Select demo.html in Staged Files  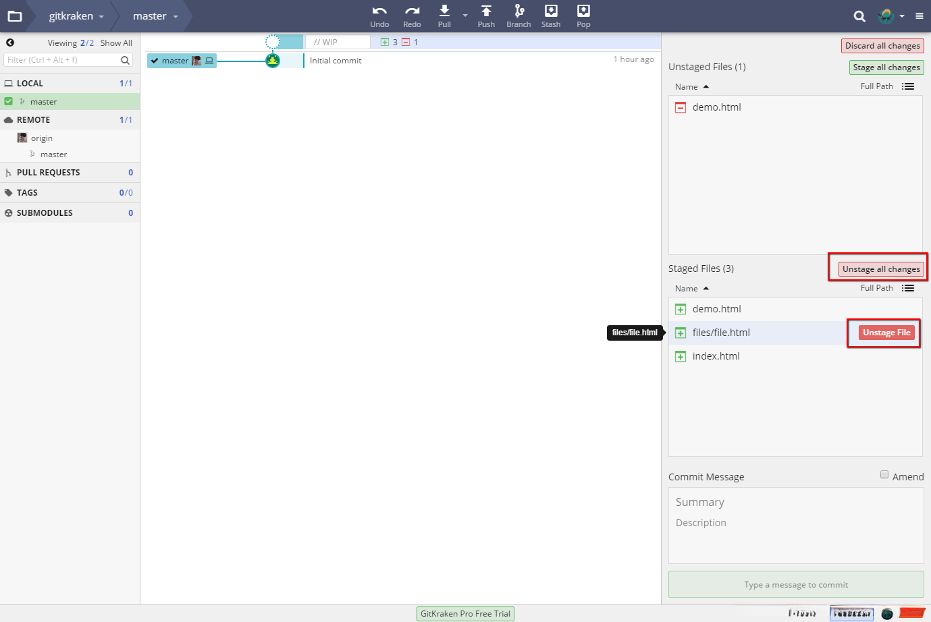point(795,309)
